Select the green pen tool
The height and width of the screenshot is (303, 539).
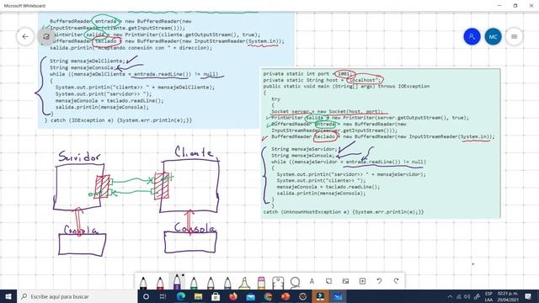194,283
